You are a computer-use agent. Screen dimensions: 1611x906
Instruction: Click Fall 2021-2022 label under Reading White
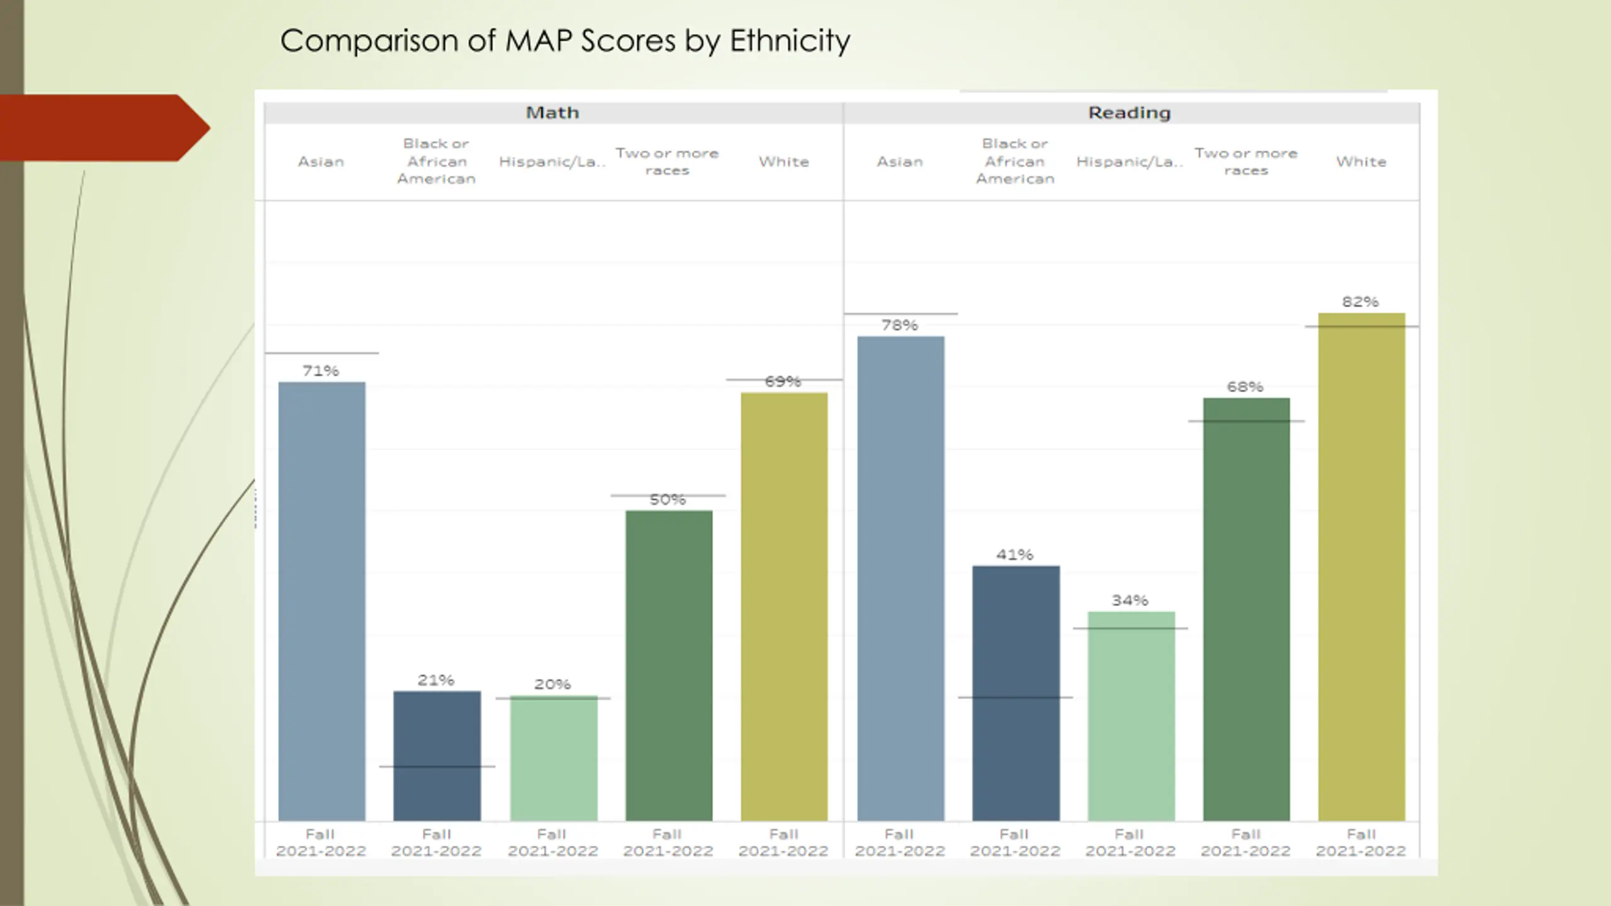pos(1361,842)
